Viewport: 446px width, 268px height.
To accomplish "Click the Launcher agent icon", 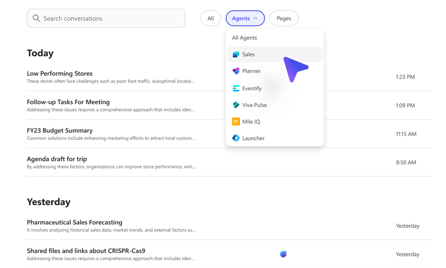I will point(236,138).
